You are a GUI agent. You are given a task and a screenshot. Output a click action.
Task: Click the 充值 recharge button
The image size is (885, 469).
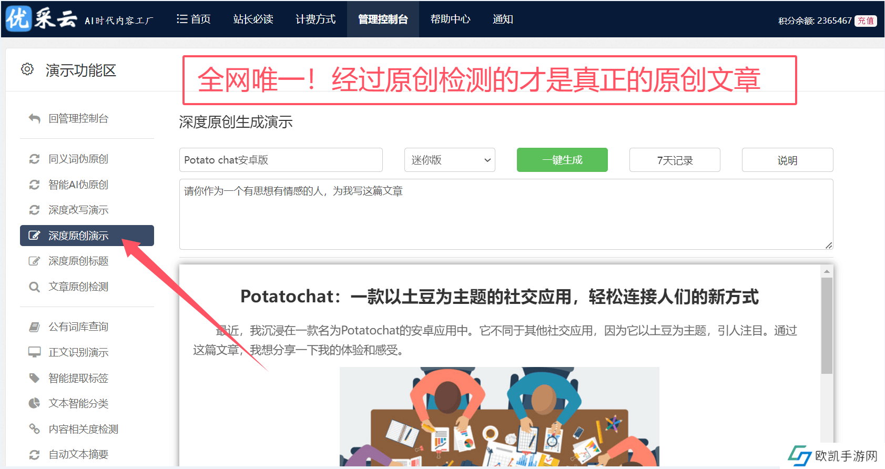pos(866,21)
